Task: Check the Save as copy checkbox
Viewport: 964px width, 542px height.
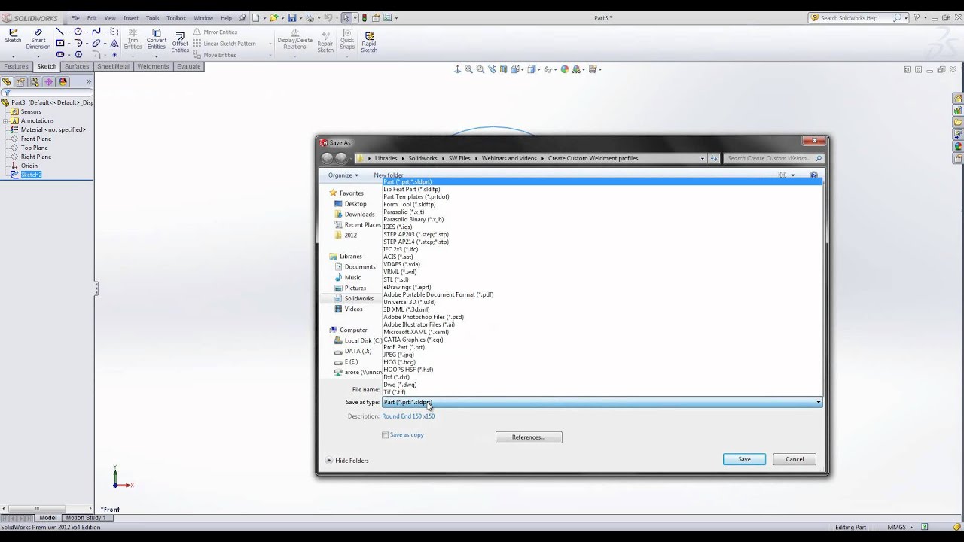Action: click(x=385, y=435)
